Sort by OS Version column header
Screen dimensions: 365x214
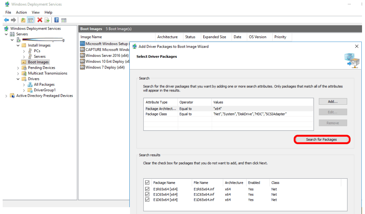pos(259,37)
